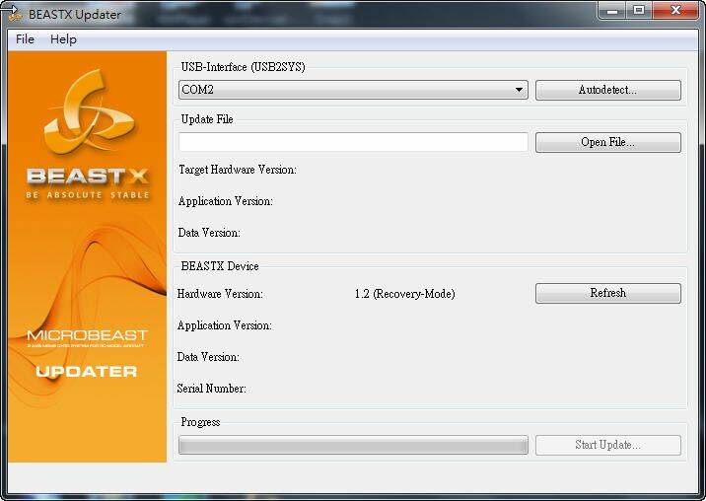The height and width of the screenshot is (501, 706).
Task: Open the Help menu
Action: click(x=63, y=39)
